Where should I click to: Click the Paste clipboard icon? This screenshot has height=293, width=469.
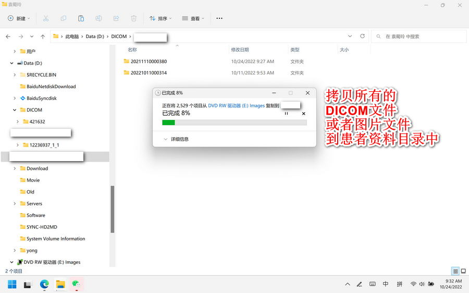(81, 18)
